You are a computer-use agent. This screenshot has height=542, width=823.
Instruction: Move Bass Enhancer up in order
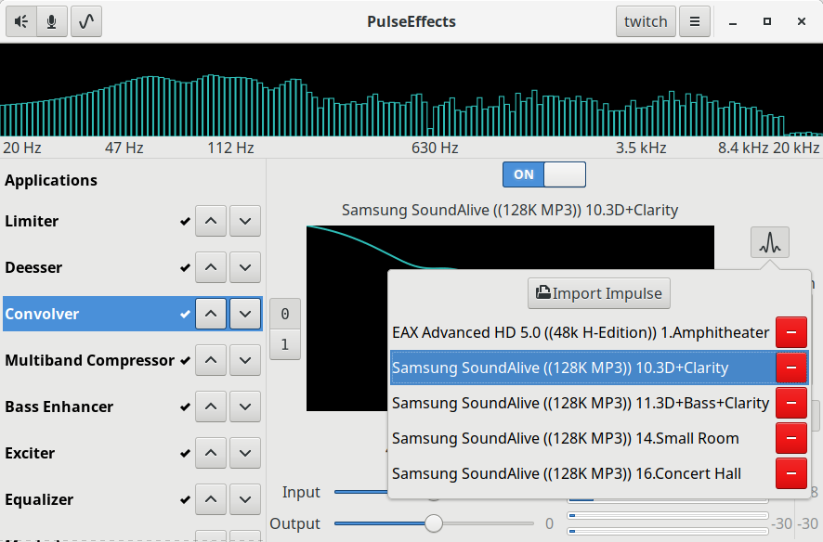[211, 406]
